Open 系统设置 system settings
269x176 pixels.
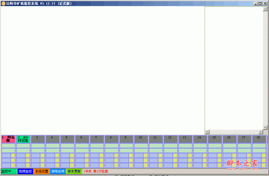pyautogui.click(x=42, y=171)
